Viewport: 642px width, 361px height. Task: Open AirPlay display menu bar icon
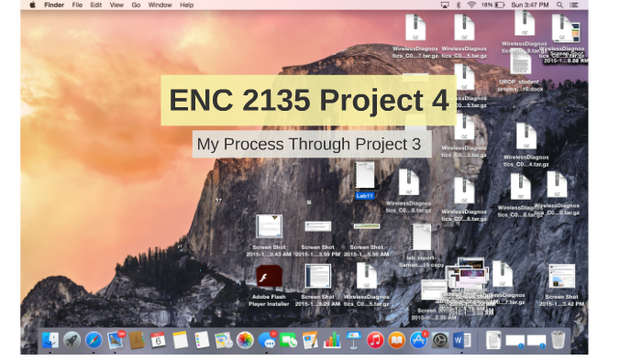click(x=445, y=5)
